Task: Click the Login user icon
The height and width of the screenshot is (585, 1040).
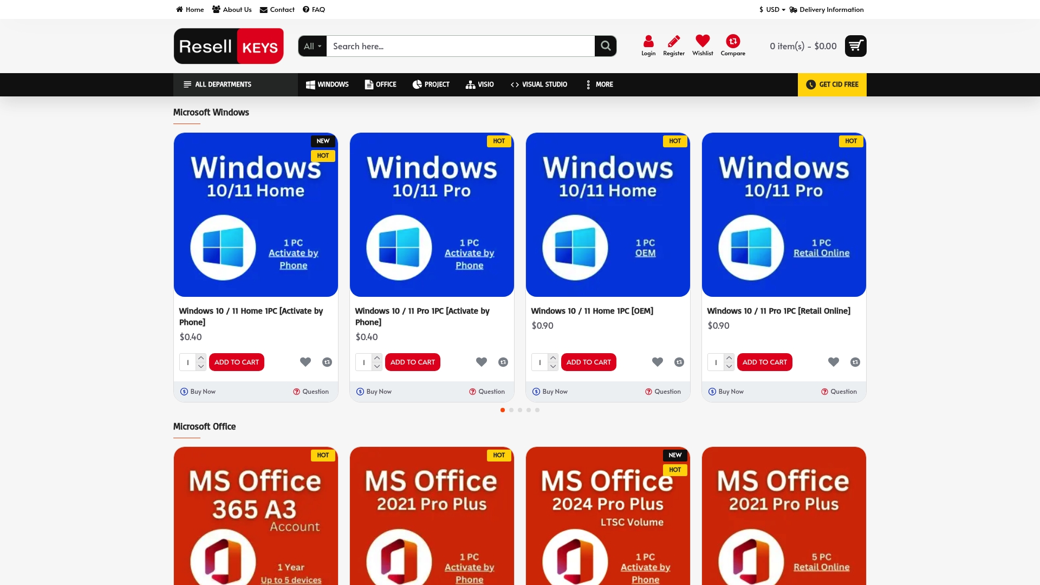Action: click(x=648, y=42)
